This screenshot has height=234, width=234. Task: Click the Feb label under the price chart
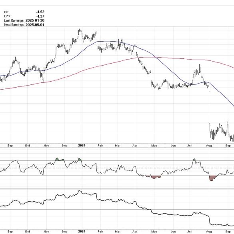coord(100,146)
